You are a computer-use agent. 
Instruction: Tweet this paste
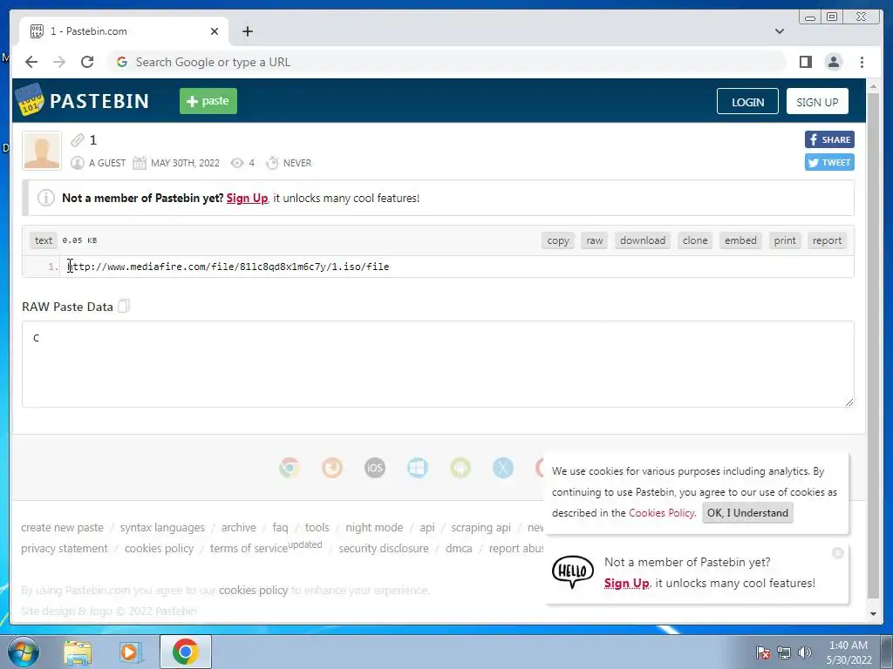[x=829, y=162]
